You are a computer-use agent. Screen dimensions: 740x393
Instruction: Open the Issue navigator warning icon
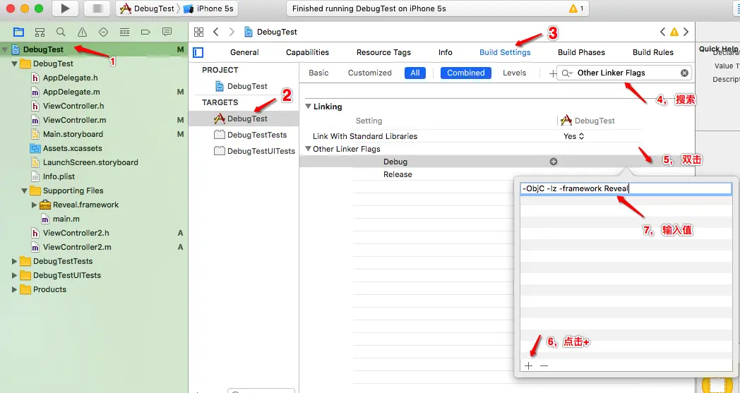click(x=82, y=32)
